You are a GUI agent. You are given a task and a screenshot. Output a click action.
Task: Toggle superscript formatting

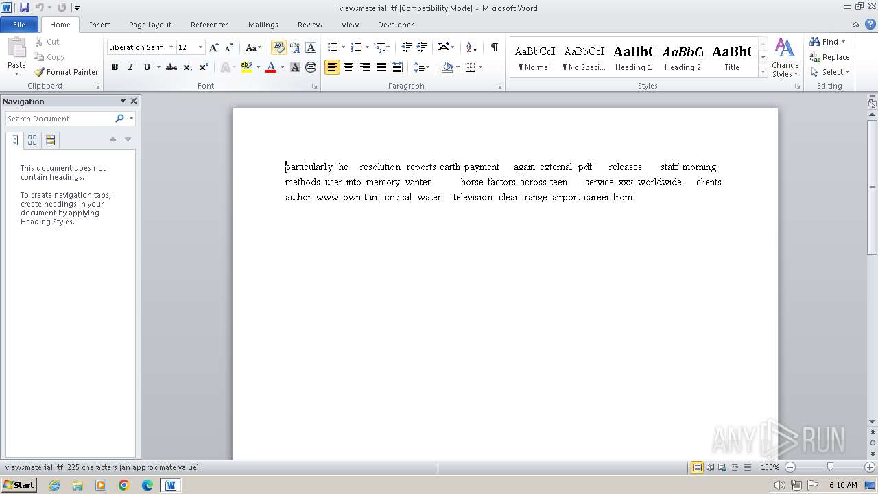(203, 67)
